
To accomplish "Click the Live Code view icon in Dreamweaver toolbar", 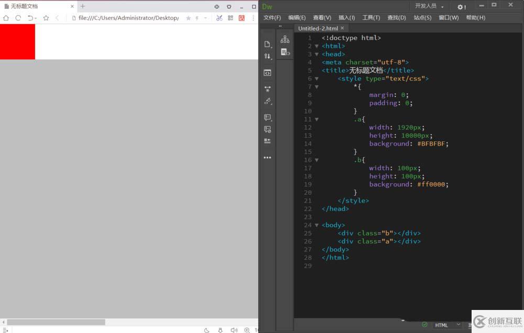I will (267, 73).
